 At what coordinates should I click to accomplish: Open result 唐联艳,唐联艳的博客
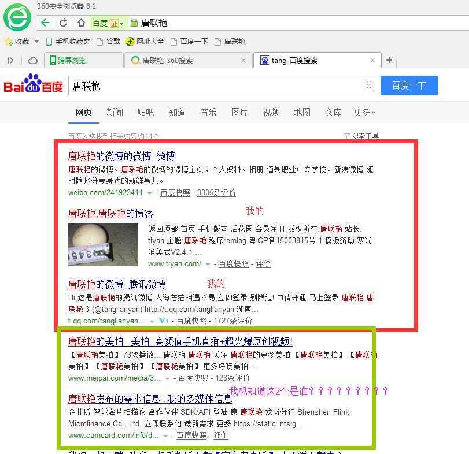click(x=110, y=214)
